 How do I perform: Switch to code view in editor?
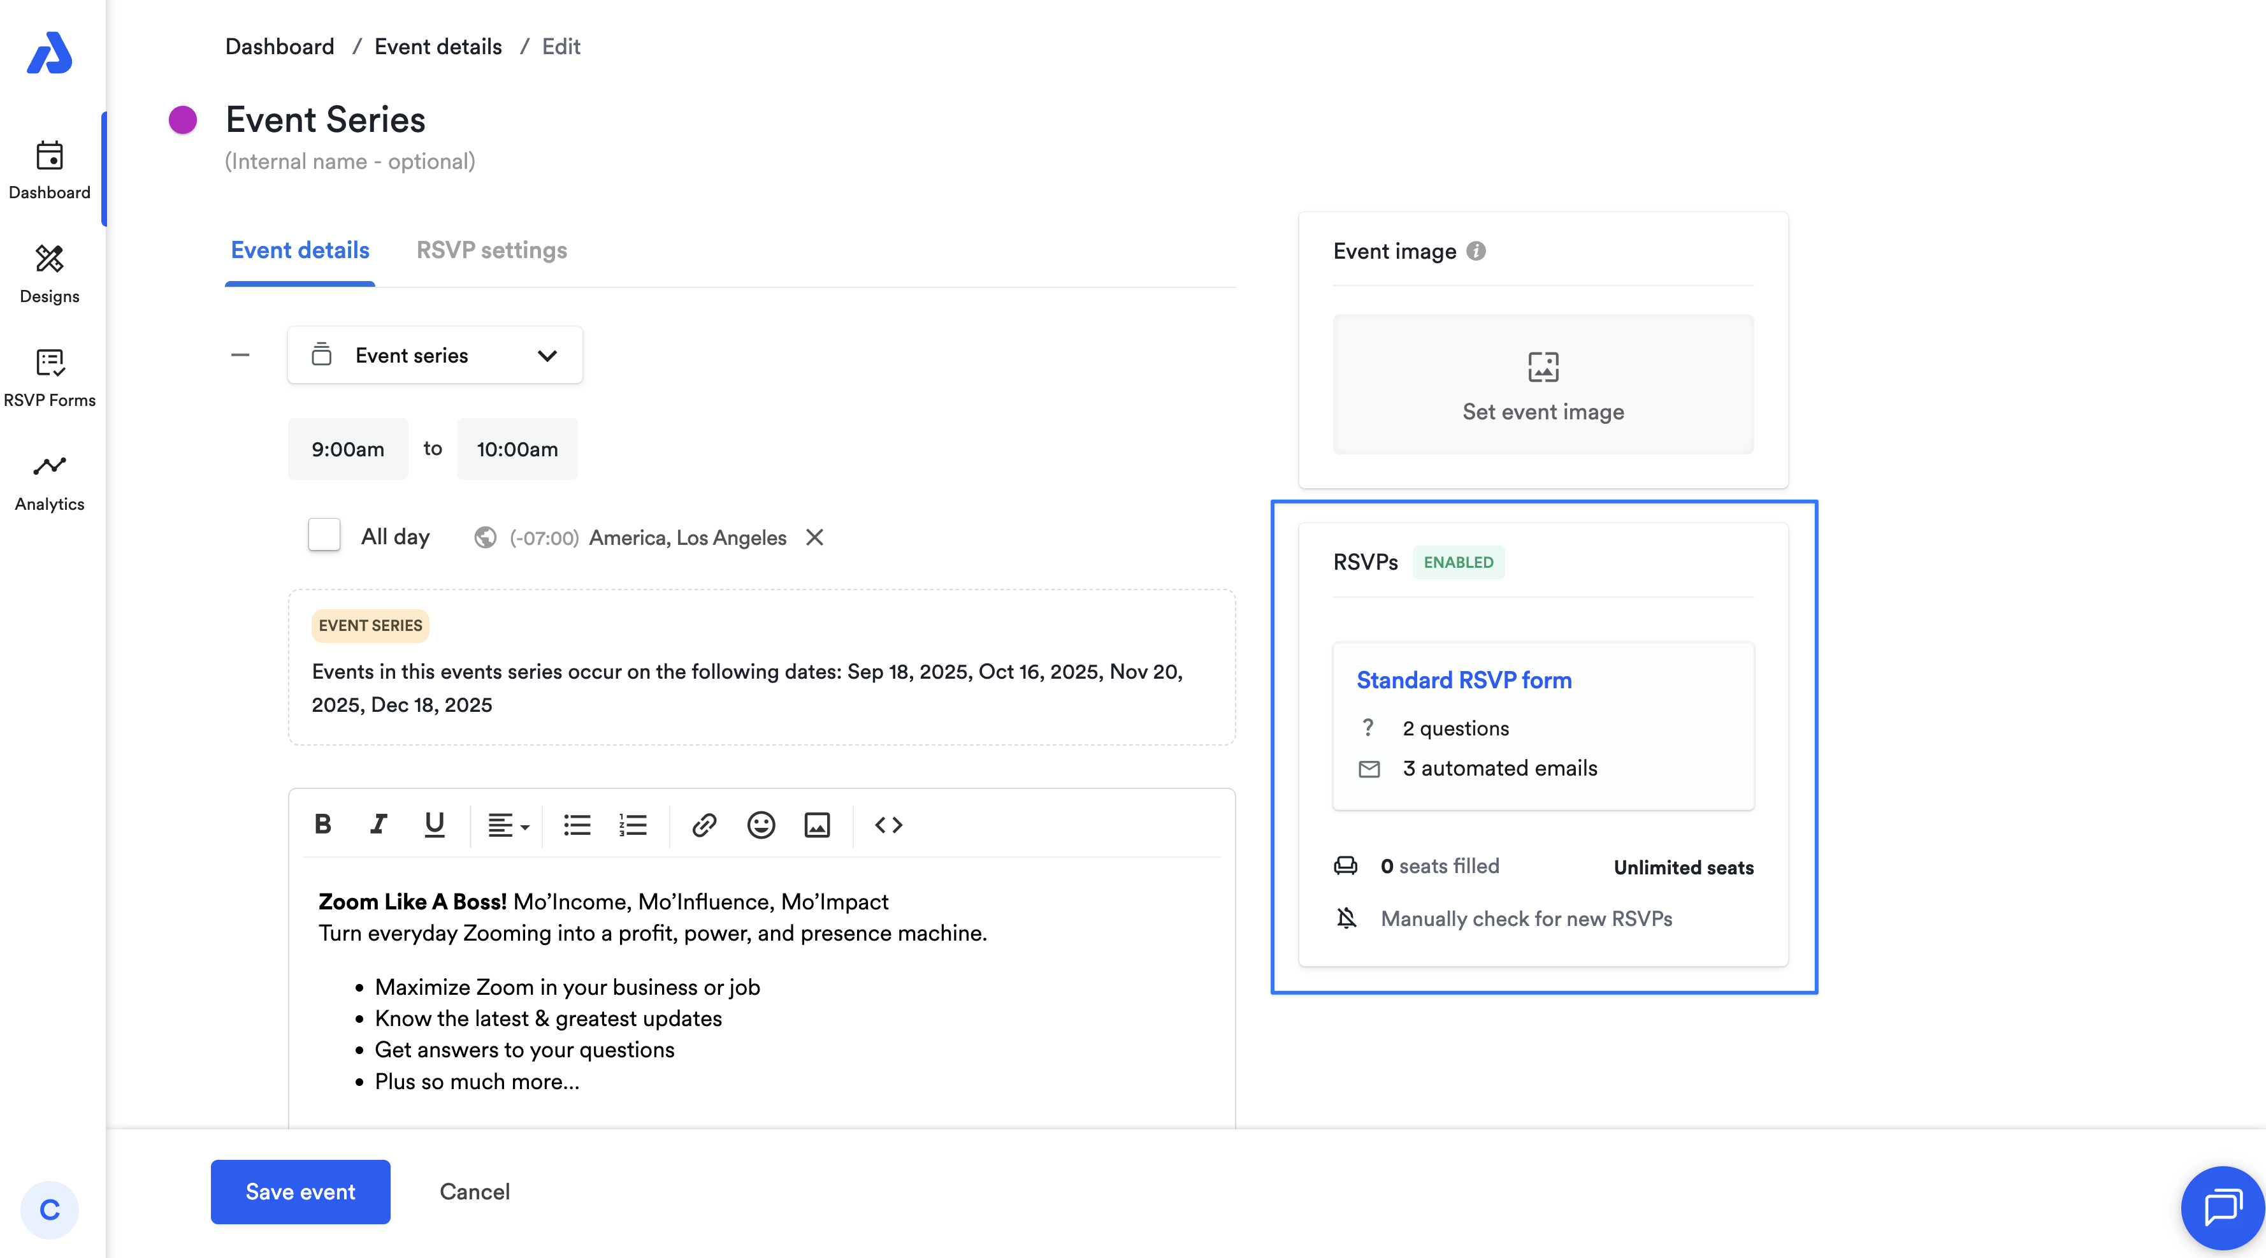888,824
